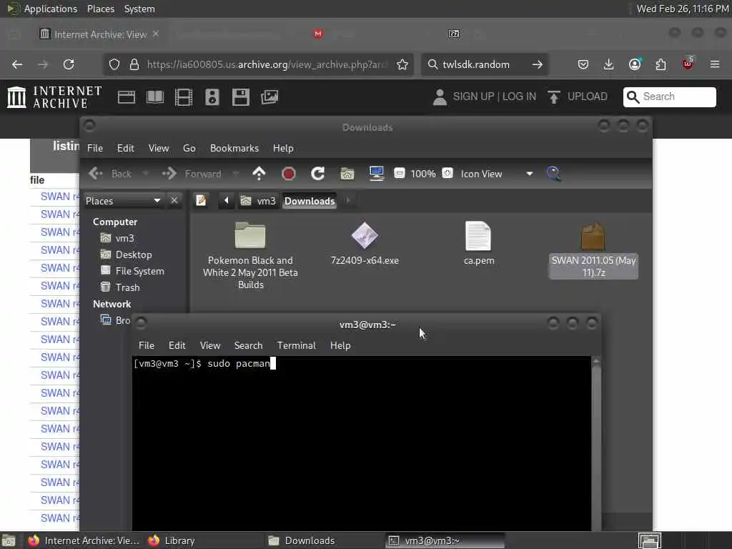Open Internet Archive Texts book icon
The width and height of the screenshot is (732, 549).
(155, 97)
